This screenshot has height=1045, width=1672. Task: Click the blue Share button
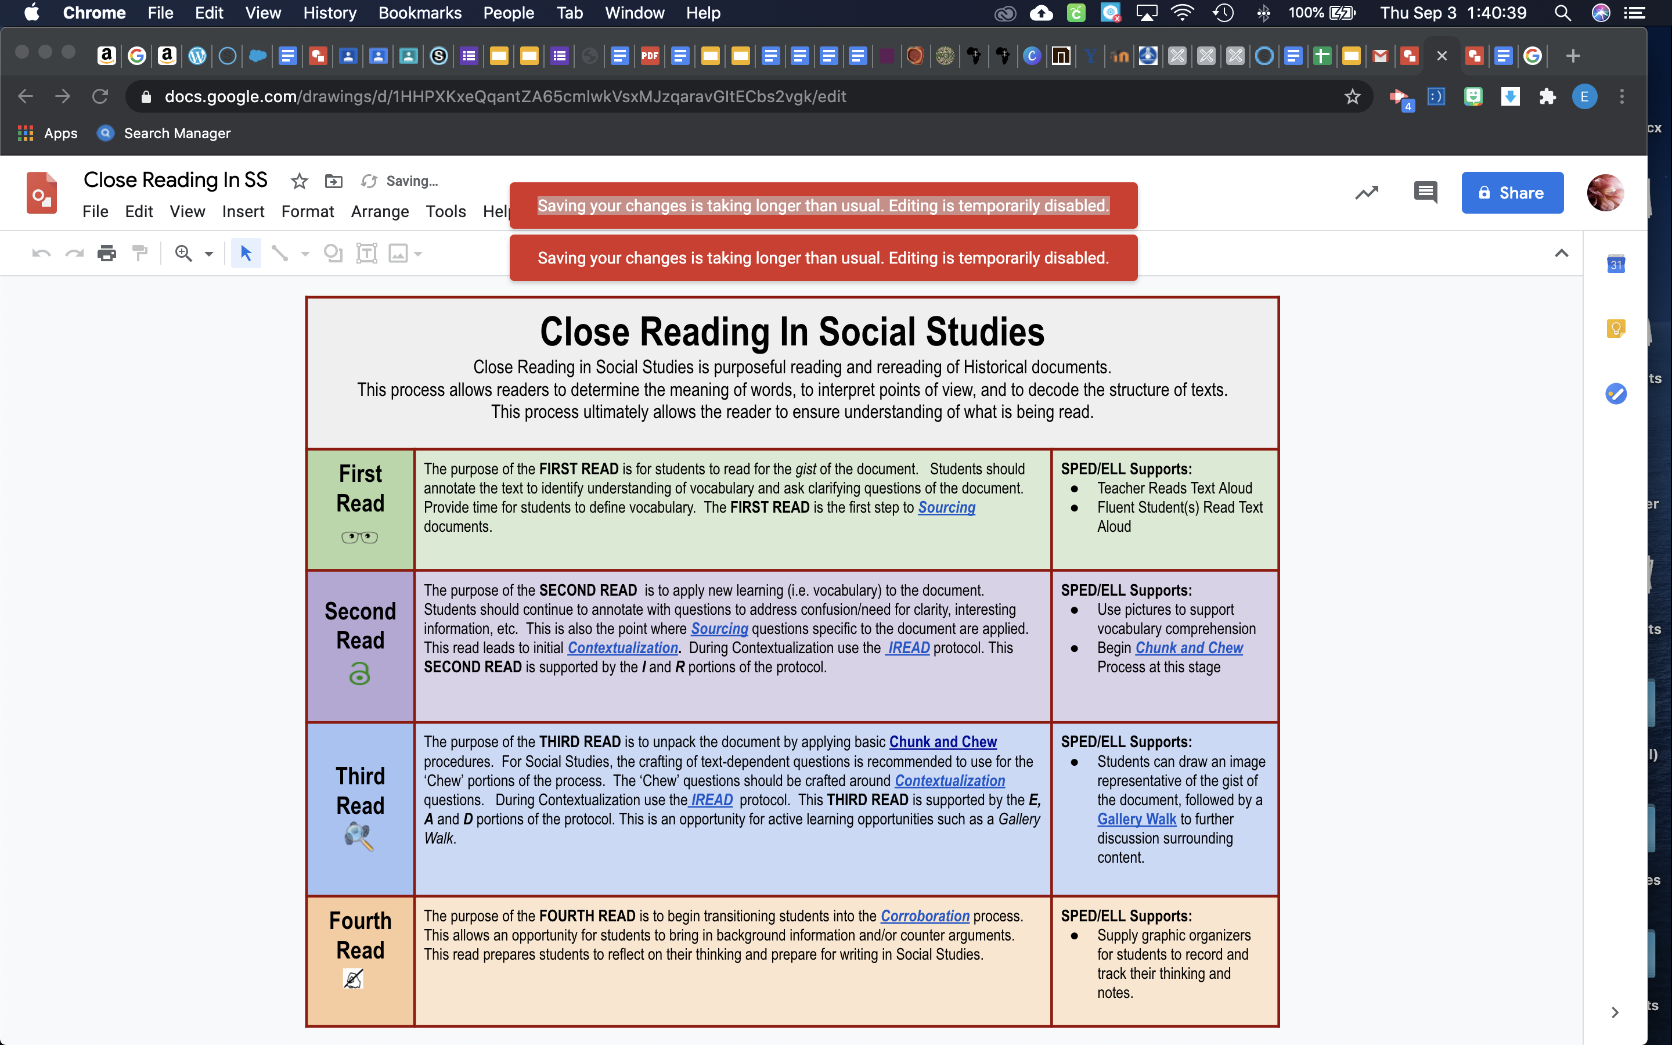pos(1512,193)
